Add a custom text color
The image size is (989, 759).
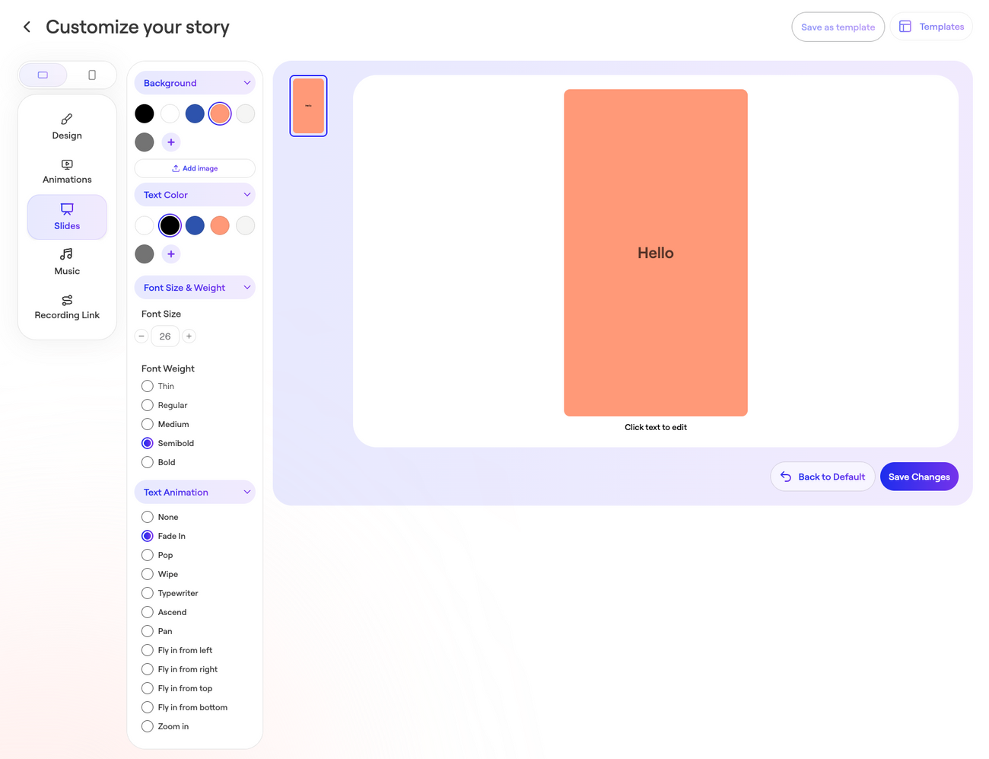[171, 254]
